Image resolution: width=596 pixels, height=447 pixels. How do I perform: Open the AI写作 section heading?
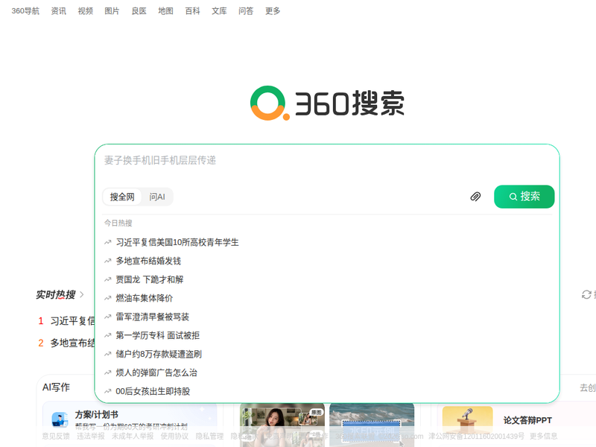(x=56, y=387)
